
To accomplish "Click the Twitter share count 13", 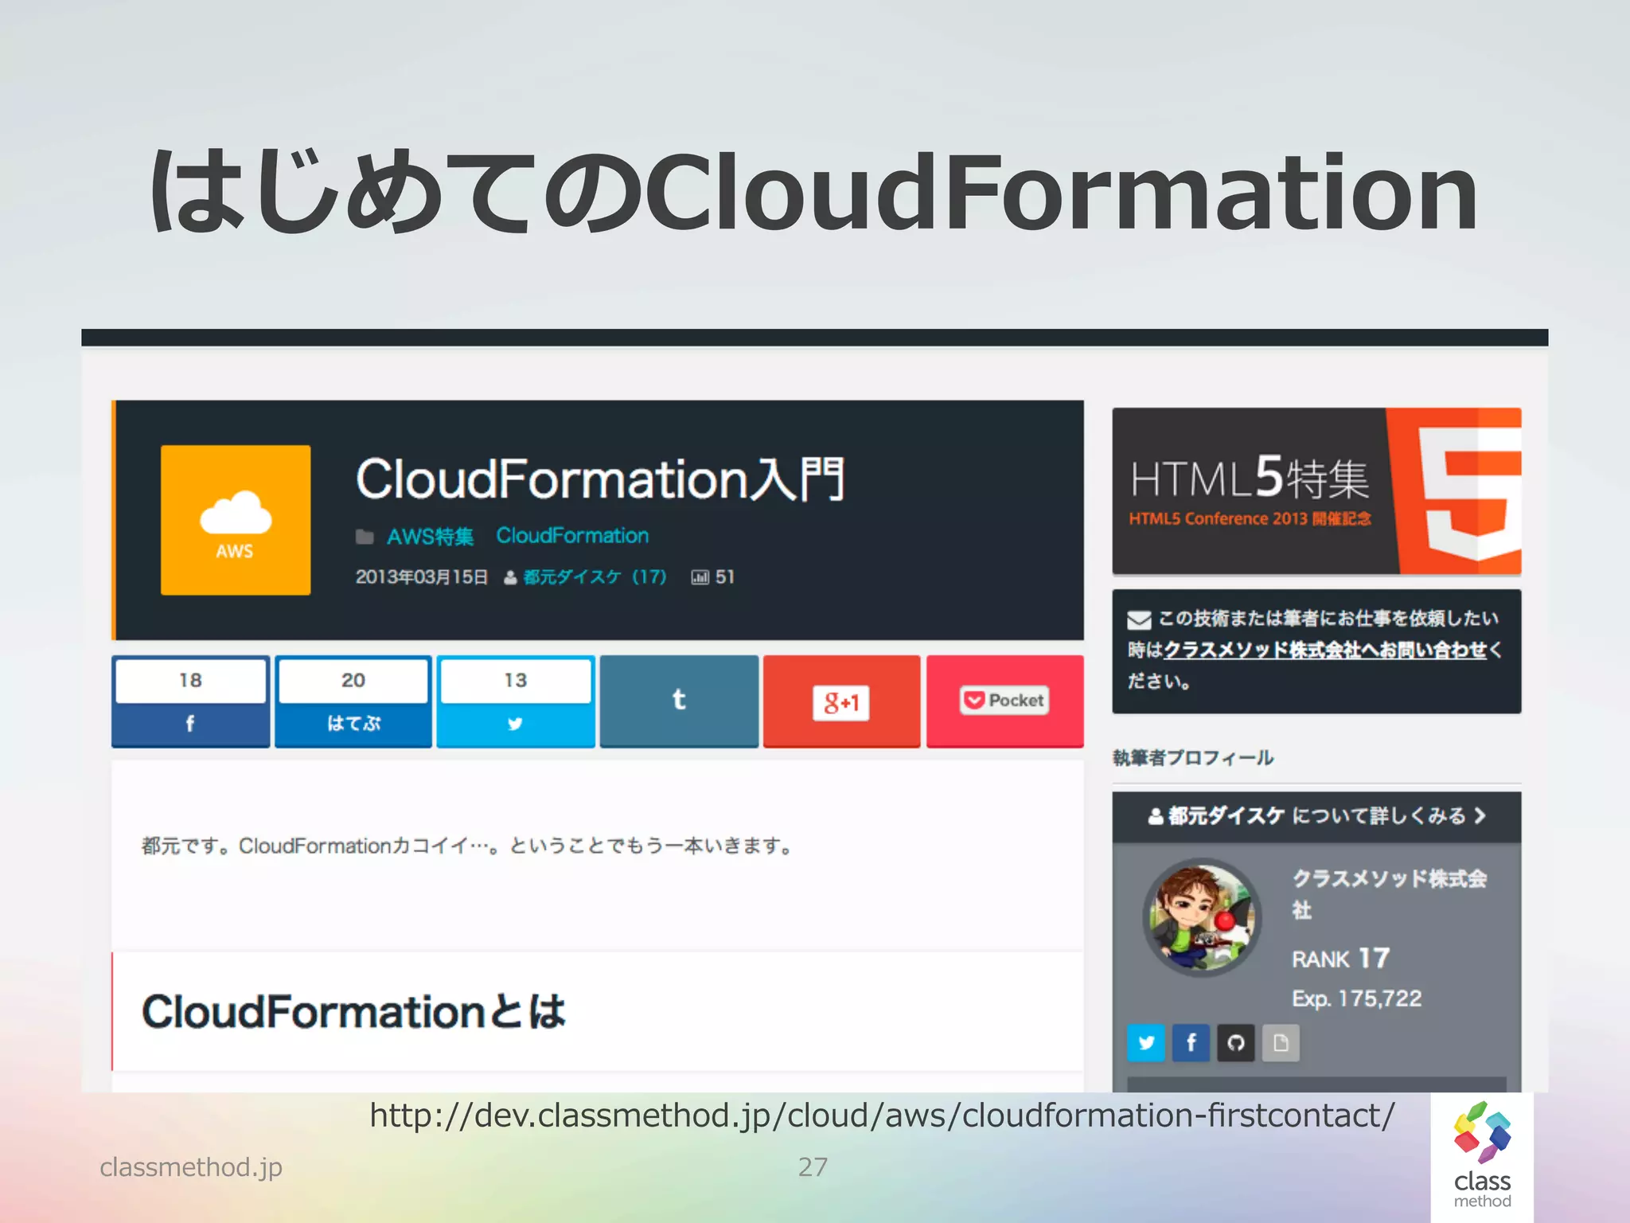I will [516, 681].
